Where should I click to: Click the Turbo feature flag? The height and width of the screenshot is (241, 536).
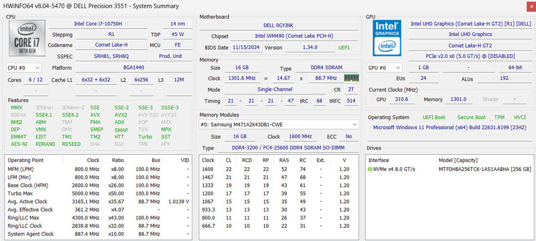pos(145,137)
